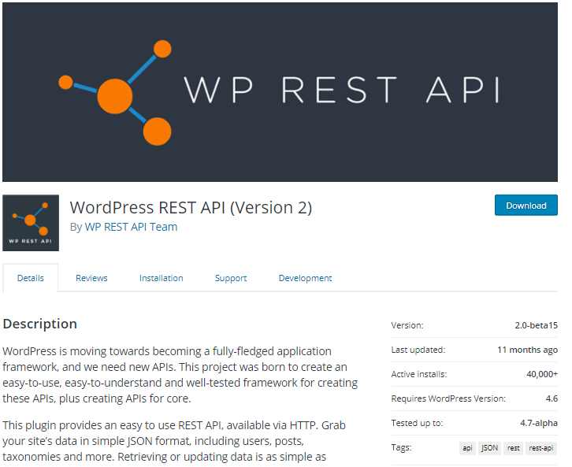
Task: Select the Details tab
Action: [30, 278]
